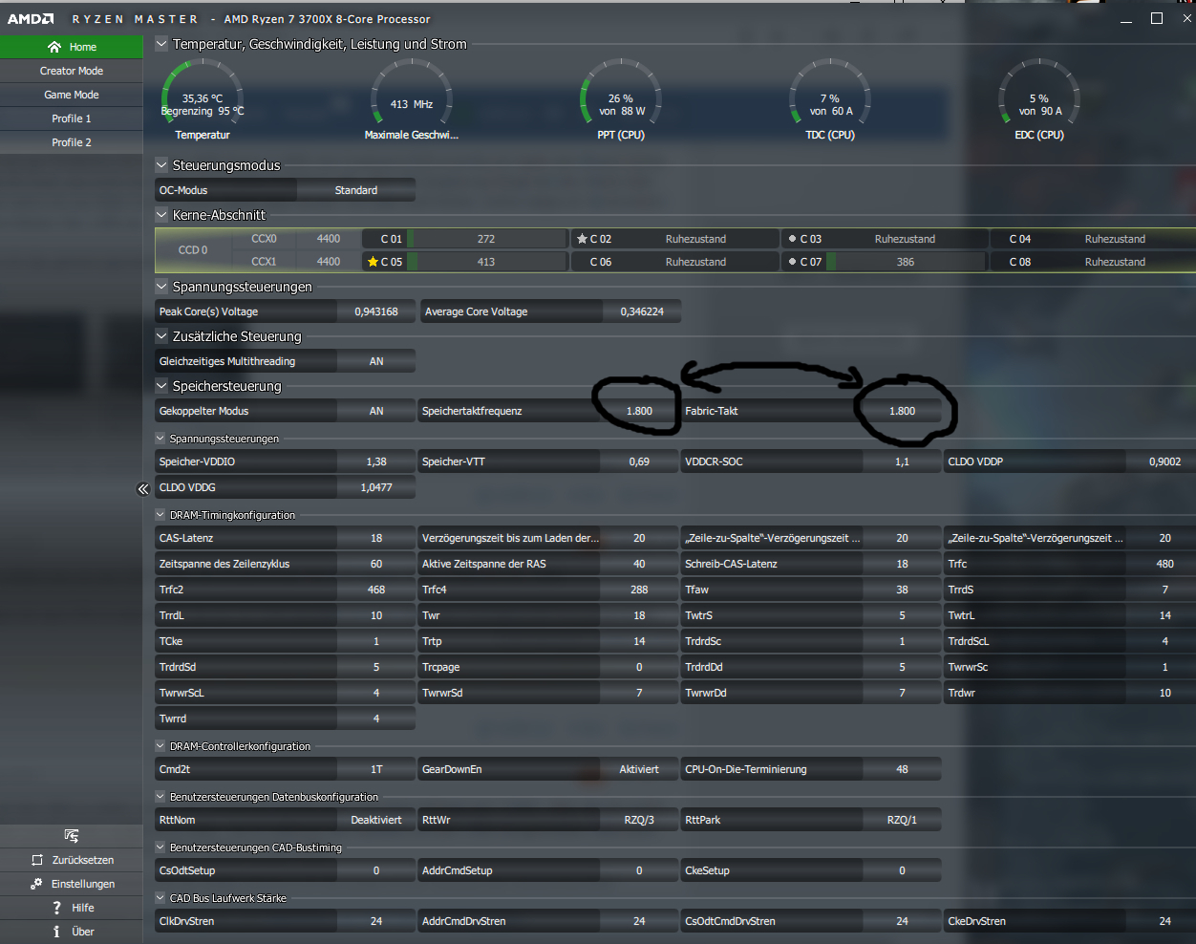The width and height of the screenshot is (1196, 944).
Task: Collapse top-level Spannungssteuerungen section
Action: coord(161,287)
